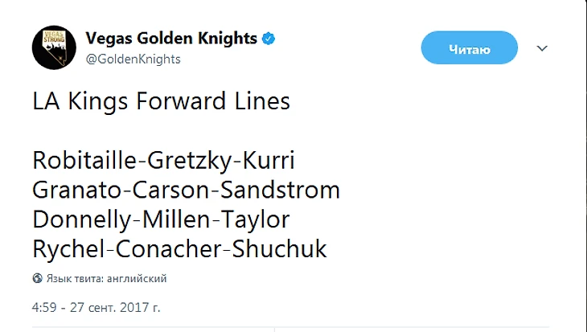Click the LA Kings Forward Lines heading text

[x=161, y=103]
